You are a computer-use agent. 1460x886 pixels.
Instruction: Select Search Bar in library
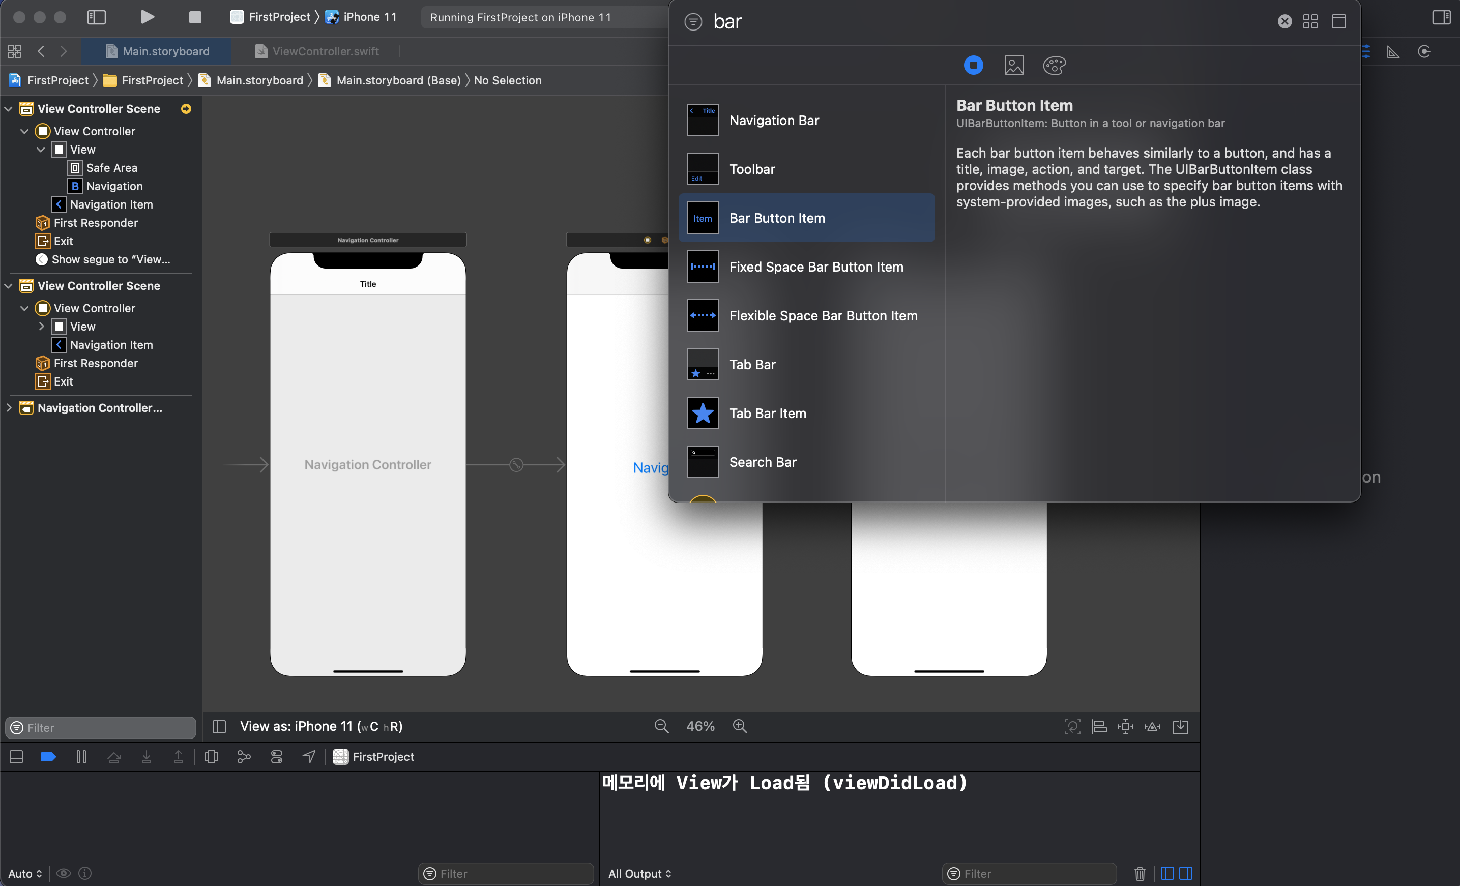[806, 462]
